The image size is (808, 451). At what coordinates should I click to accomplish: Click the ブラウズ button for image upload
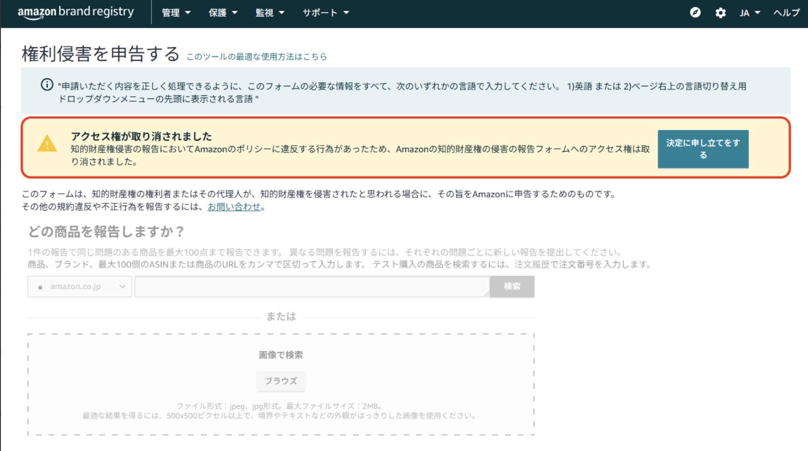click(281, 382)
